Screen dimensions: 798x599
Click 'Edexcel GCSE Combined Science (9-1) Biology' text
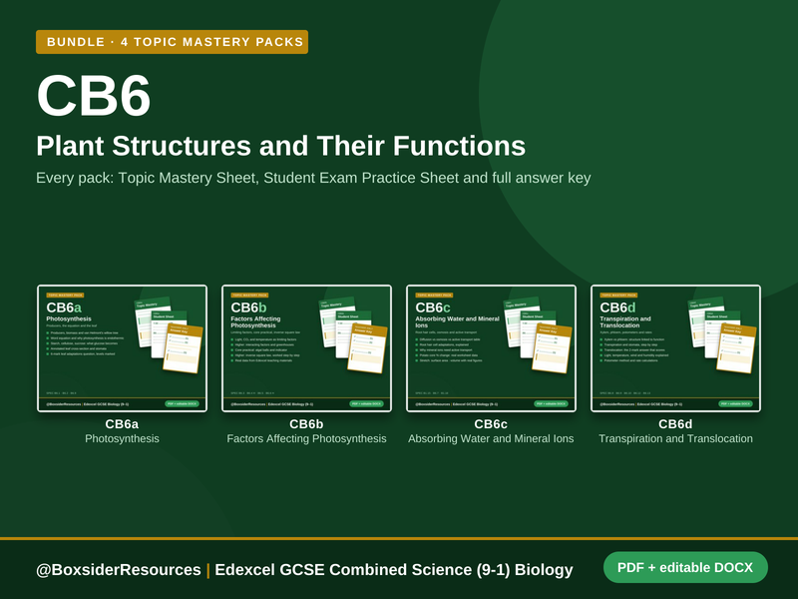click(x=394, y=569)
